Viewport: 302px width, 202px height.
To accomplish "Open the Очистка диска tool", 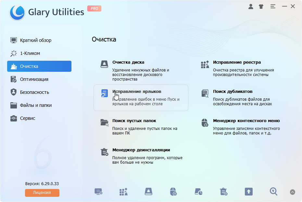I will pos(141,70).
